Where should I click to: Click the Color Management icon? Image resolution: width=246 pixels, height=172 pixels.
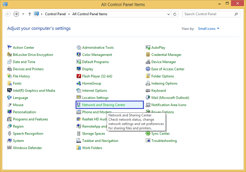79,55
